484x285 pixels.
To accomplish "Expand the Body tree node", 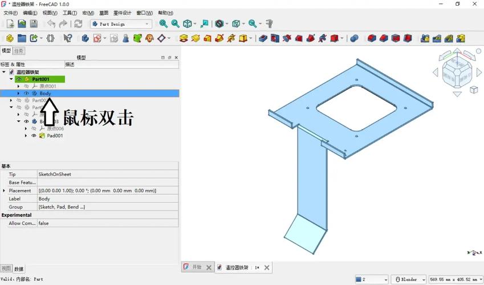I will pyautogui.click(x=18, y=93).
